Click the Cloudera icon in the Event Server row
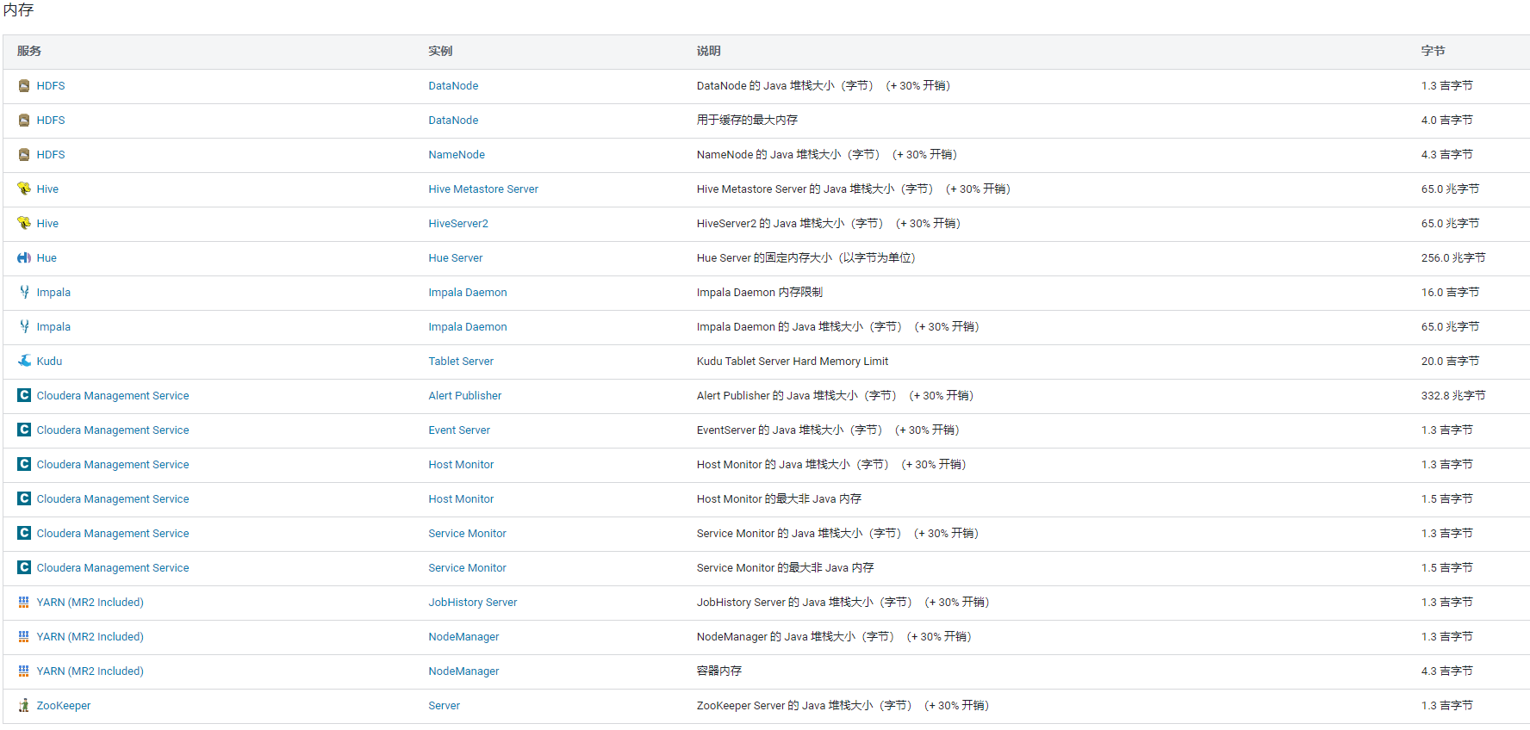This screenshot has height=730, width=1530. (x=24, y=430)
